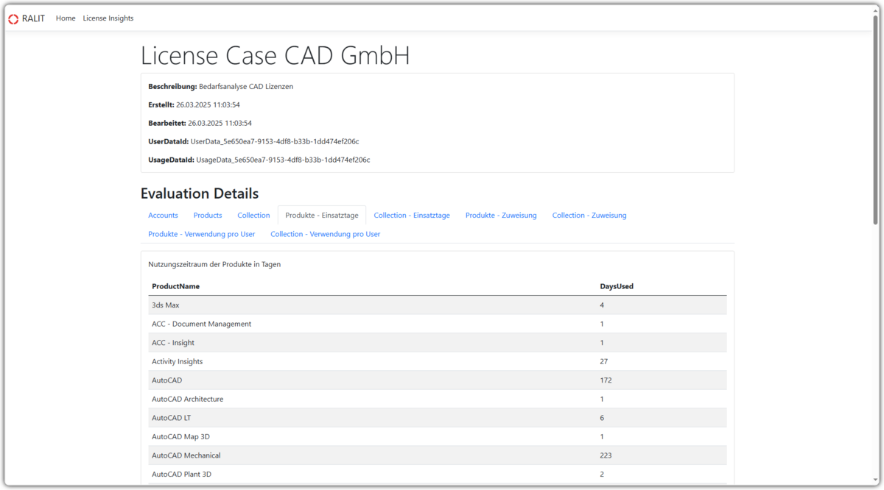Click the License Case CAD GmbH heading
884x490 pixels.
276,55
